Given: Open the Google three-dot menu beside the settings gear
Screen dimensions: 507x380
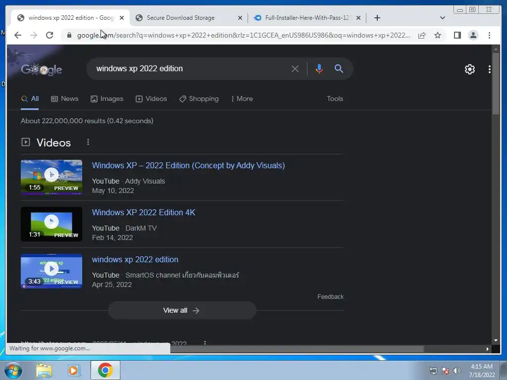Looking at the screenshot, I should point(490,69).
